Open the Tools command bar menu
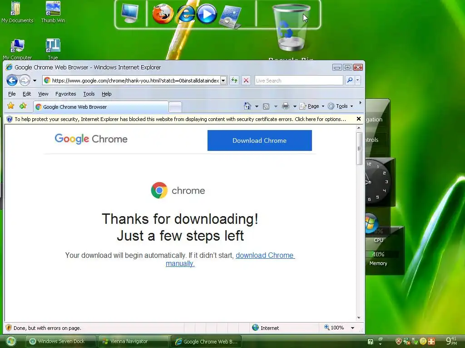Image resolution: width=465 pixels, height=348 pixels. [341, 106]
